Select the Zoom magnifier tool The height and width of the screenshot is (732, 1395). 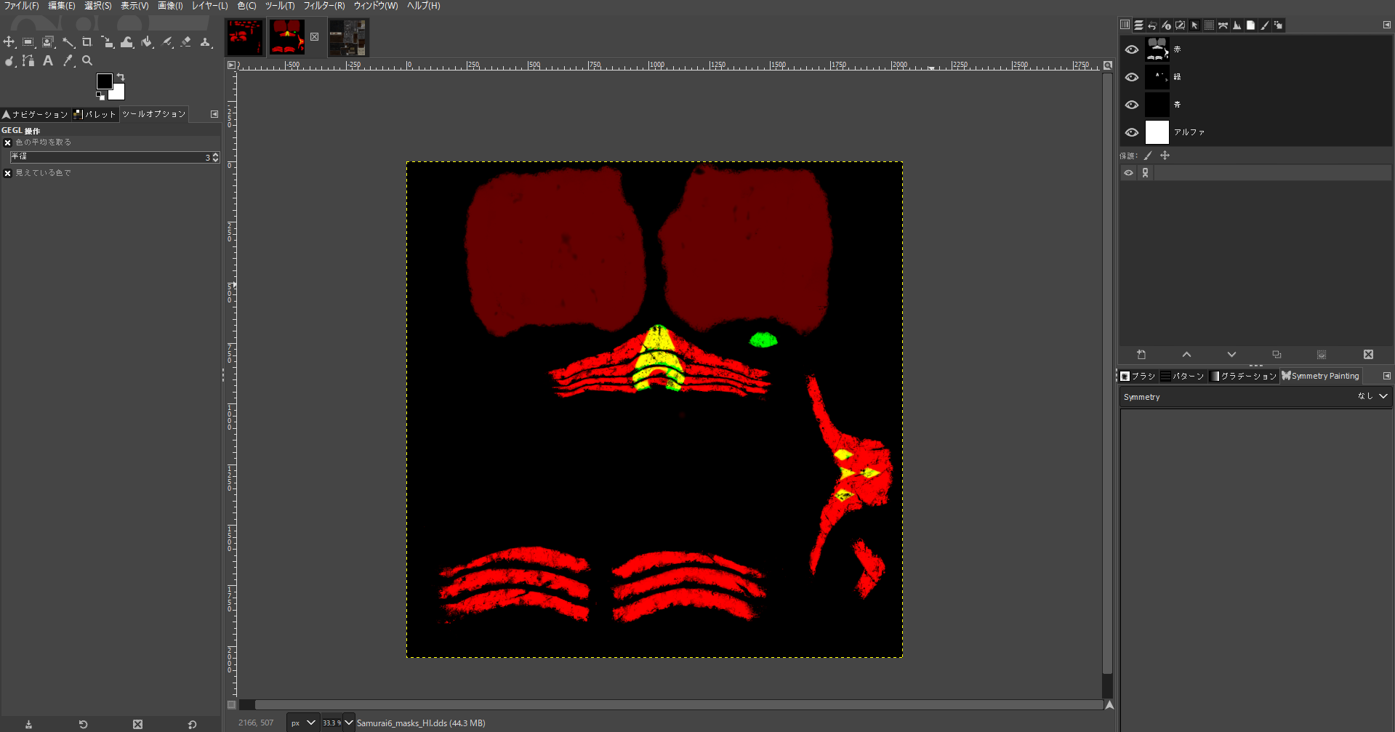87,61
